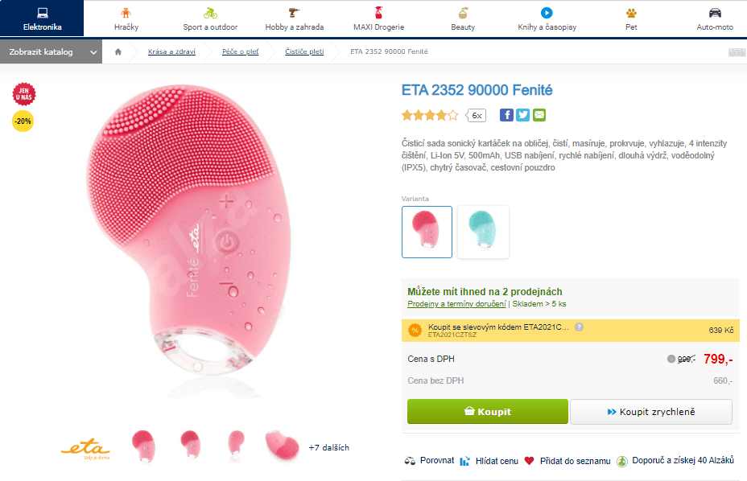
Task: Click Koupit zrychleně button
Action: tap(650, 412)
